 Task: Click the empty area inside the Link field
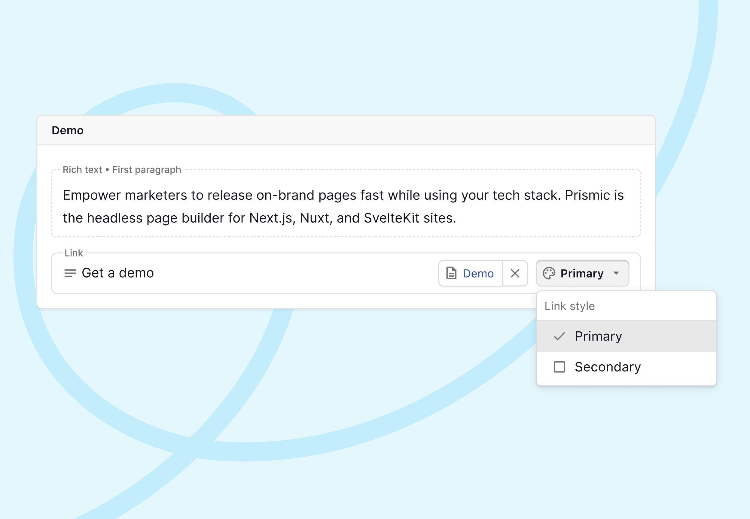click(293, 273)
